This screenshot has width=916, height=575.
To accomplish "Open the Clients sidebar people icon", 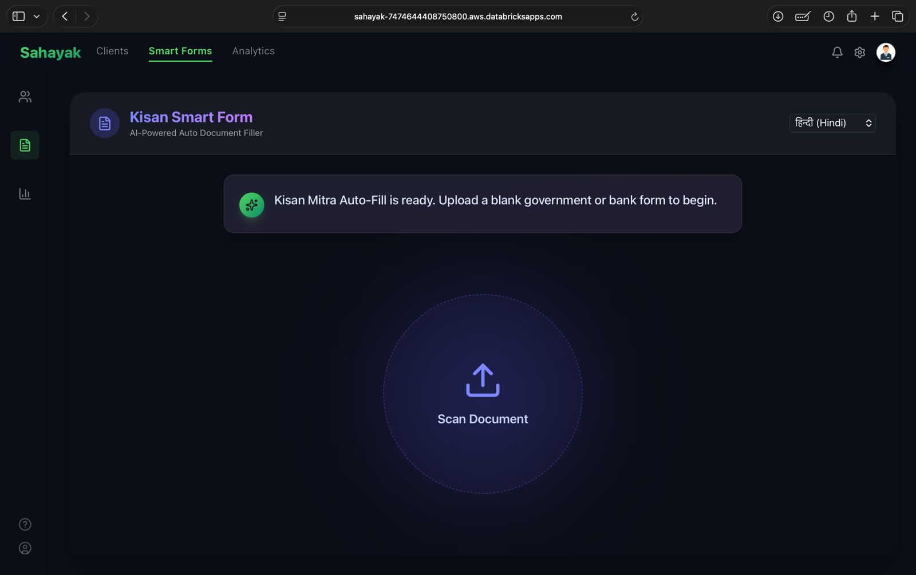I will tap(25, 97).
